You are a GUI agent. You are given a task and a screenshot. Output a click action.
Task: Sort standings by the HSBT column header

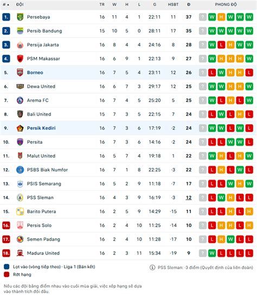click(x=173, y=4)
